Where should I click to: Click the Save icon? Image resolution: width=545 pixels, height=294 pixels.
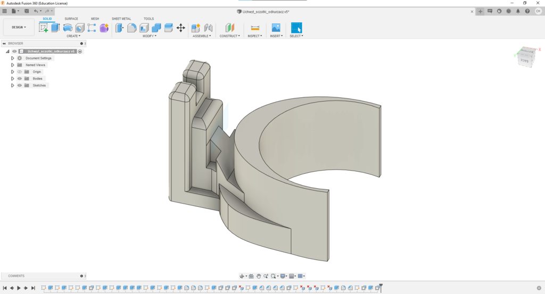pos(27,11)
